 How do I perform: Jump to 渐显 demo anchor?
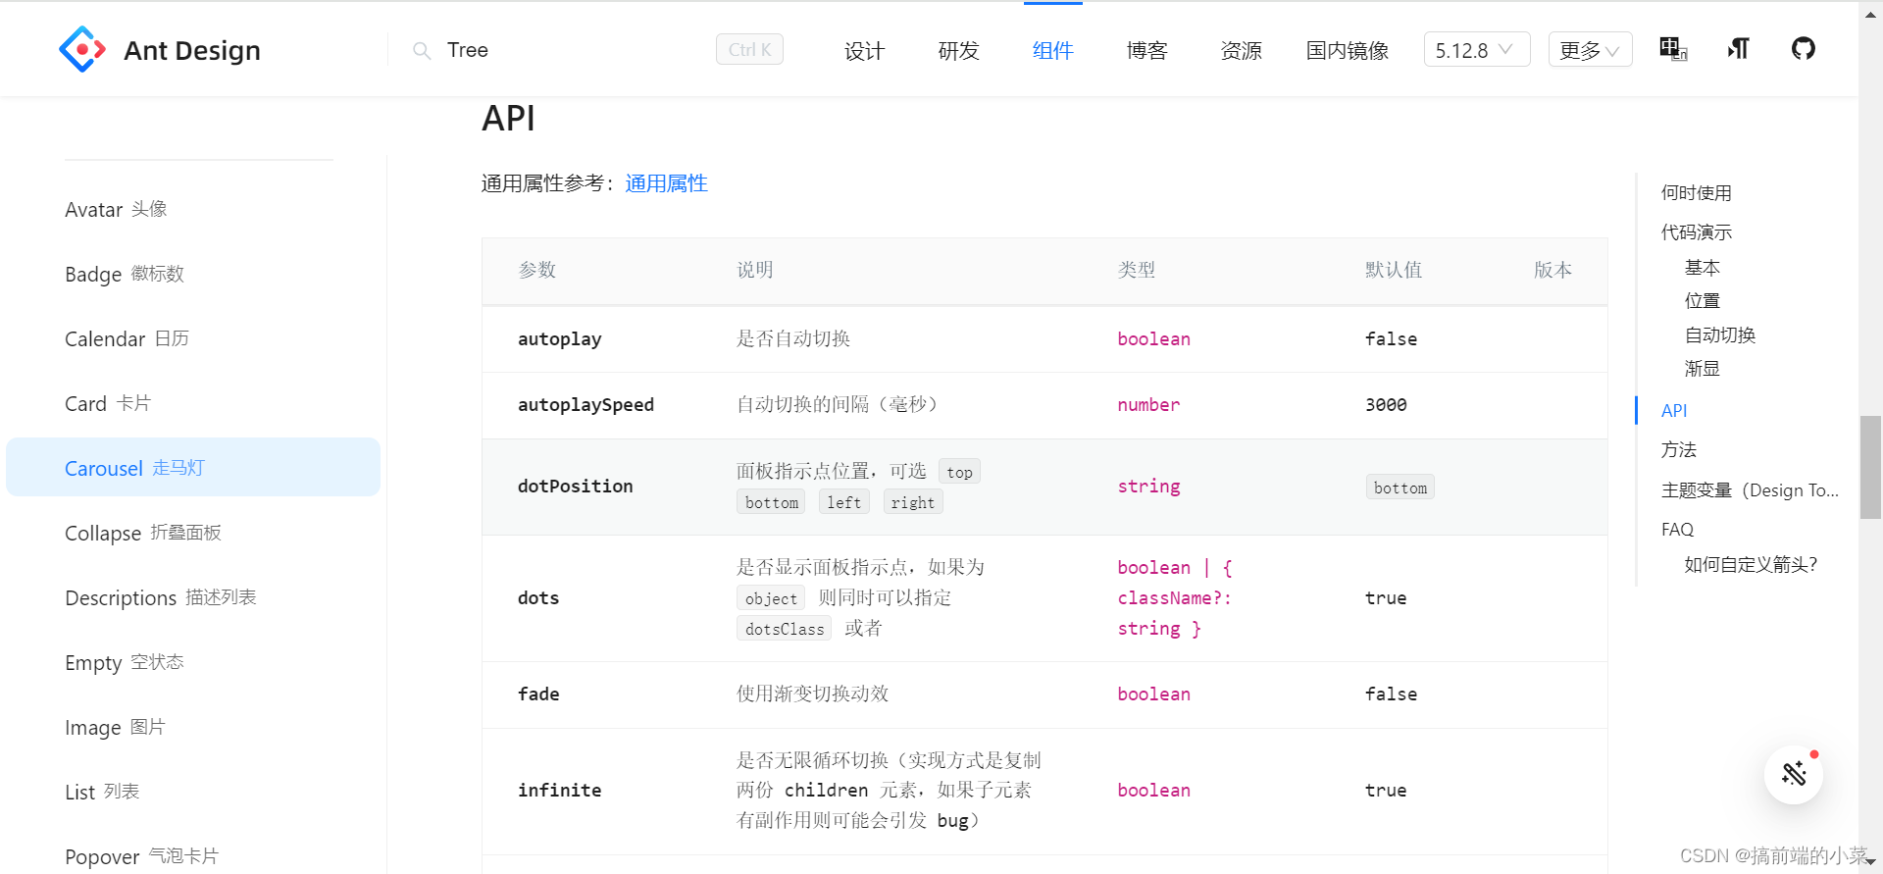pyautogui.click(x=1702, y=369)
